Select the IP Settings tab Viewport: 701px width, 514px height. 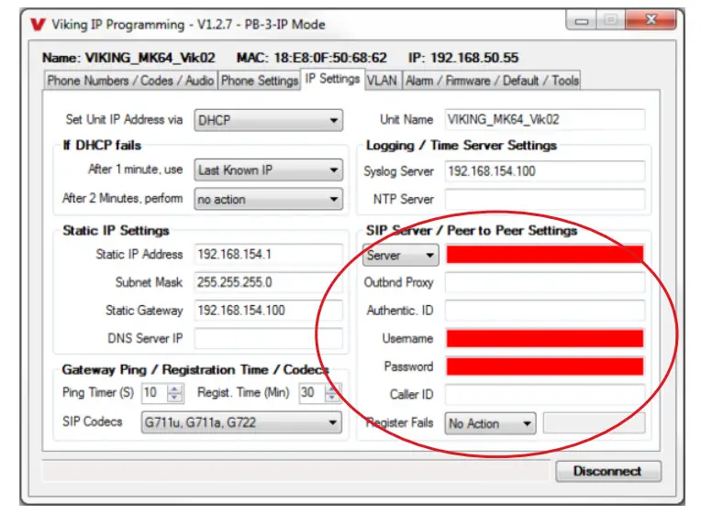[x=333, y=79]
